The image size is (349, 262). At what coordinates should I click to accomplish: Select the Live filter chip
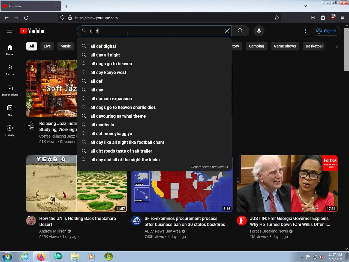47,46
